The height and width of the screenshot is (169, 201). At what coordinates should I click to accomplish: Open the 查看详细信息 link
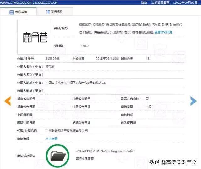[164, 32]
